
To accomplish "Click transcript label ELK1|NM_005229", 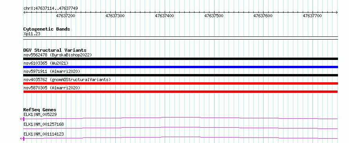I will (x=40, y=114).
